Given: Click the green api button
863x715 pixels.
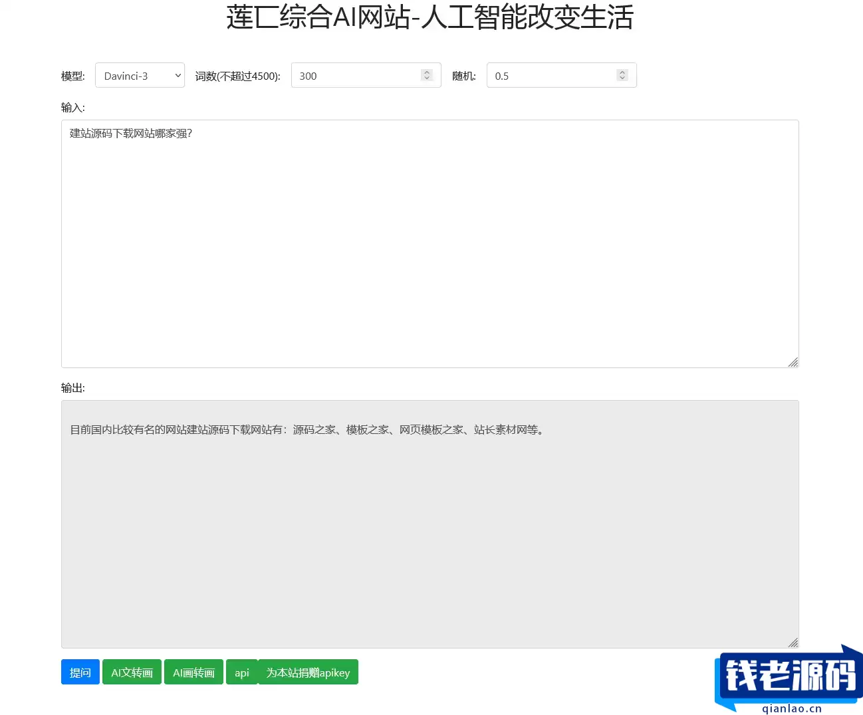Looking at the screenshot, I should point(242,672).
